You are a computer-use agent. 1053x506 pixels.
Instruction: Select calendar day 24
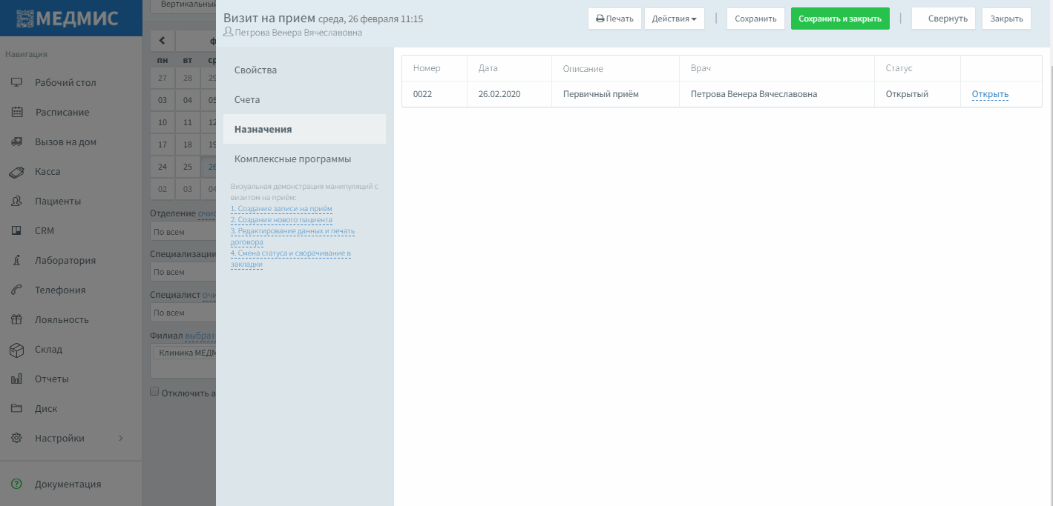[163, 167]
